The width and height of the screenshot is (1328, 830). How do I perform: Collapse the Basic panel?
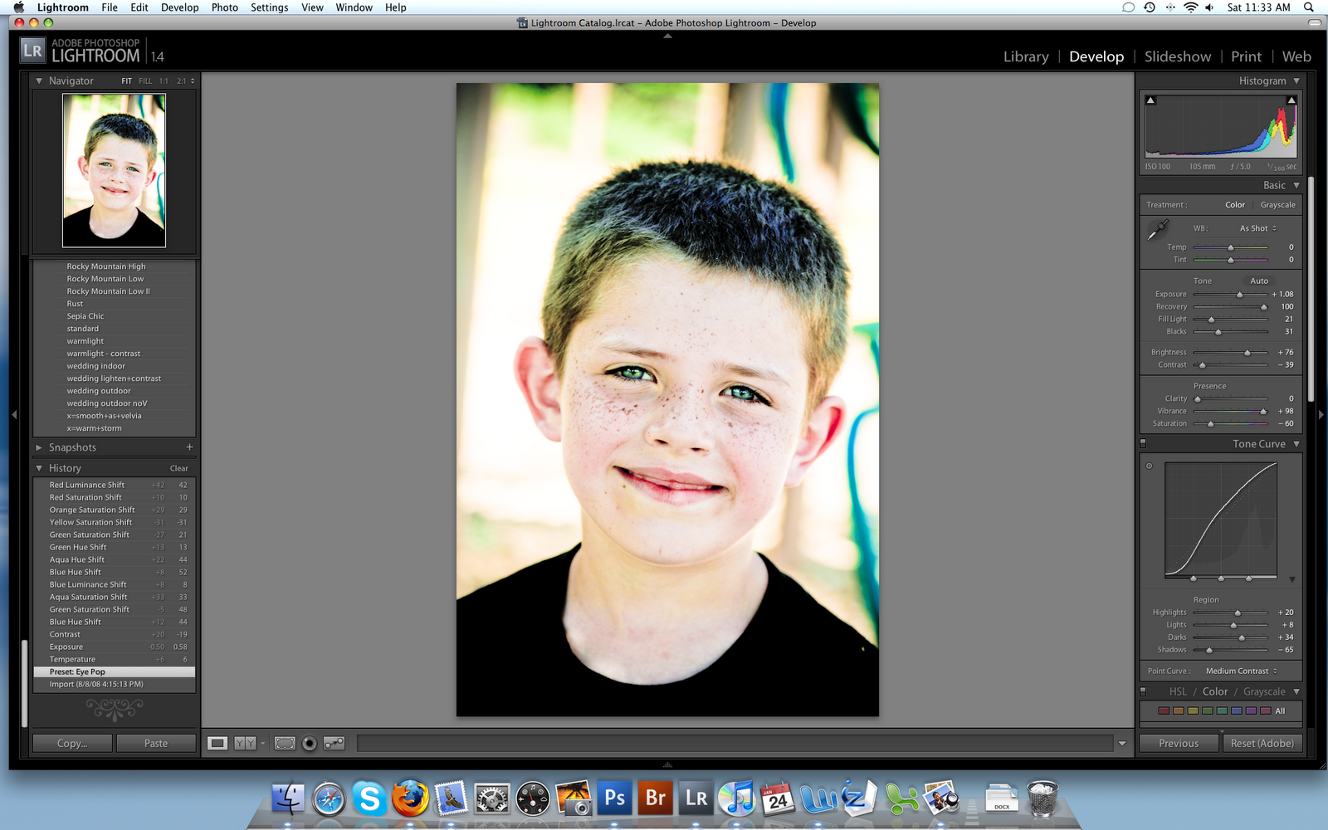click(x=1296, y=185)
